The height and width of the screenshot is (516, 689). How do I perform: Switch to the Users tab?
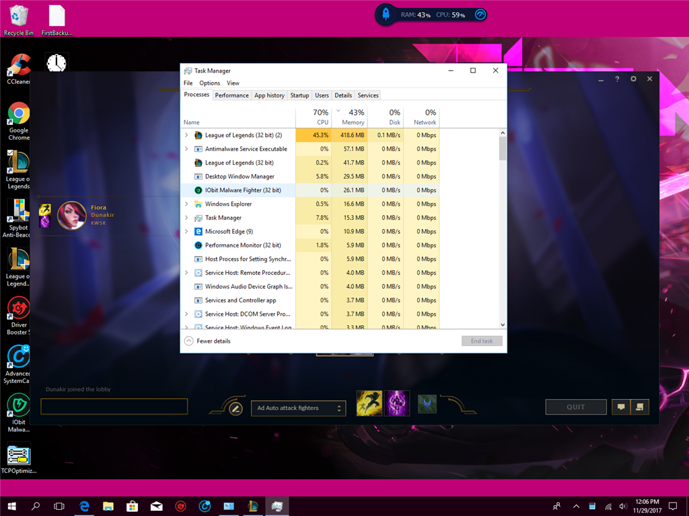pyautogui.click(x=322, y=95)
